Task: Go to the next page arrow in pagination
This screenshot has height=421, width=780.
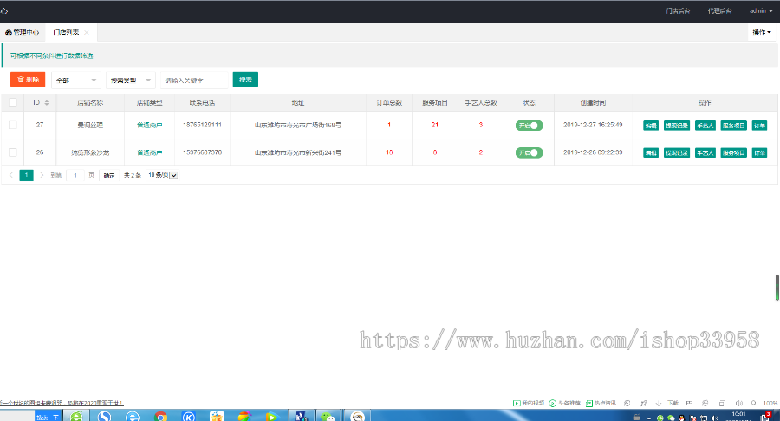Action: (42, 175)
